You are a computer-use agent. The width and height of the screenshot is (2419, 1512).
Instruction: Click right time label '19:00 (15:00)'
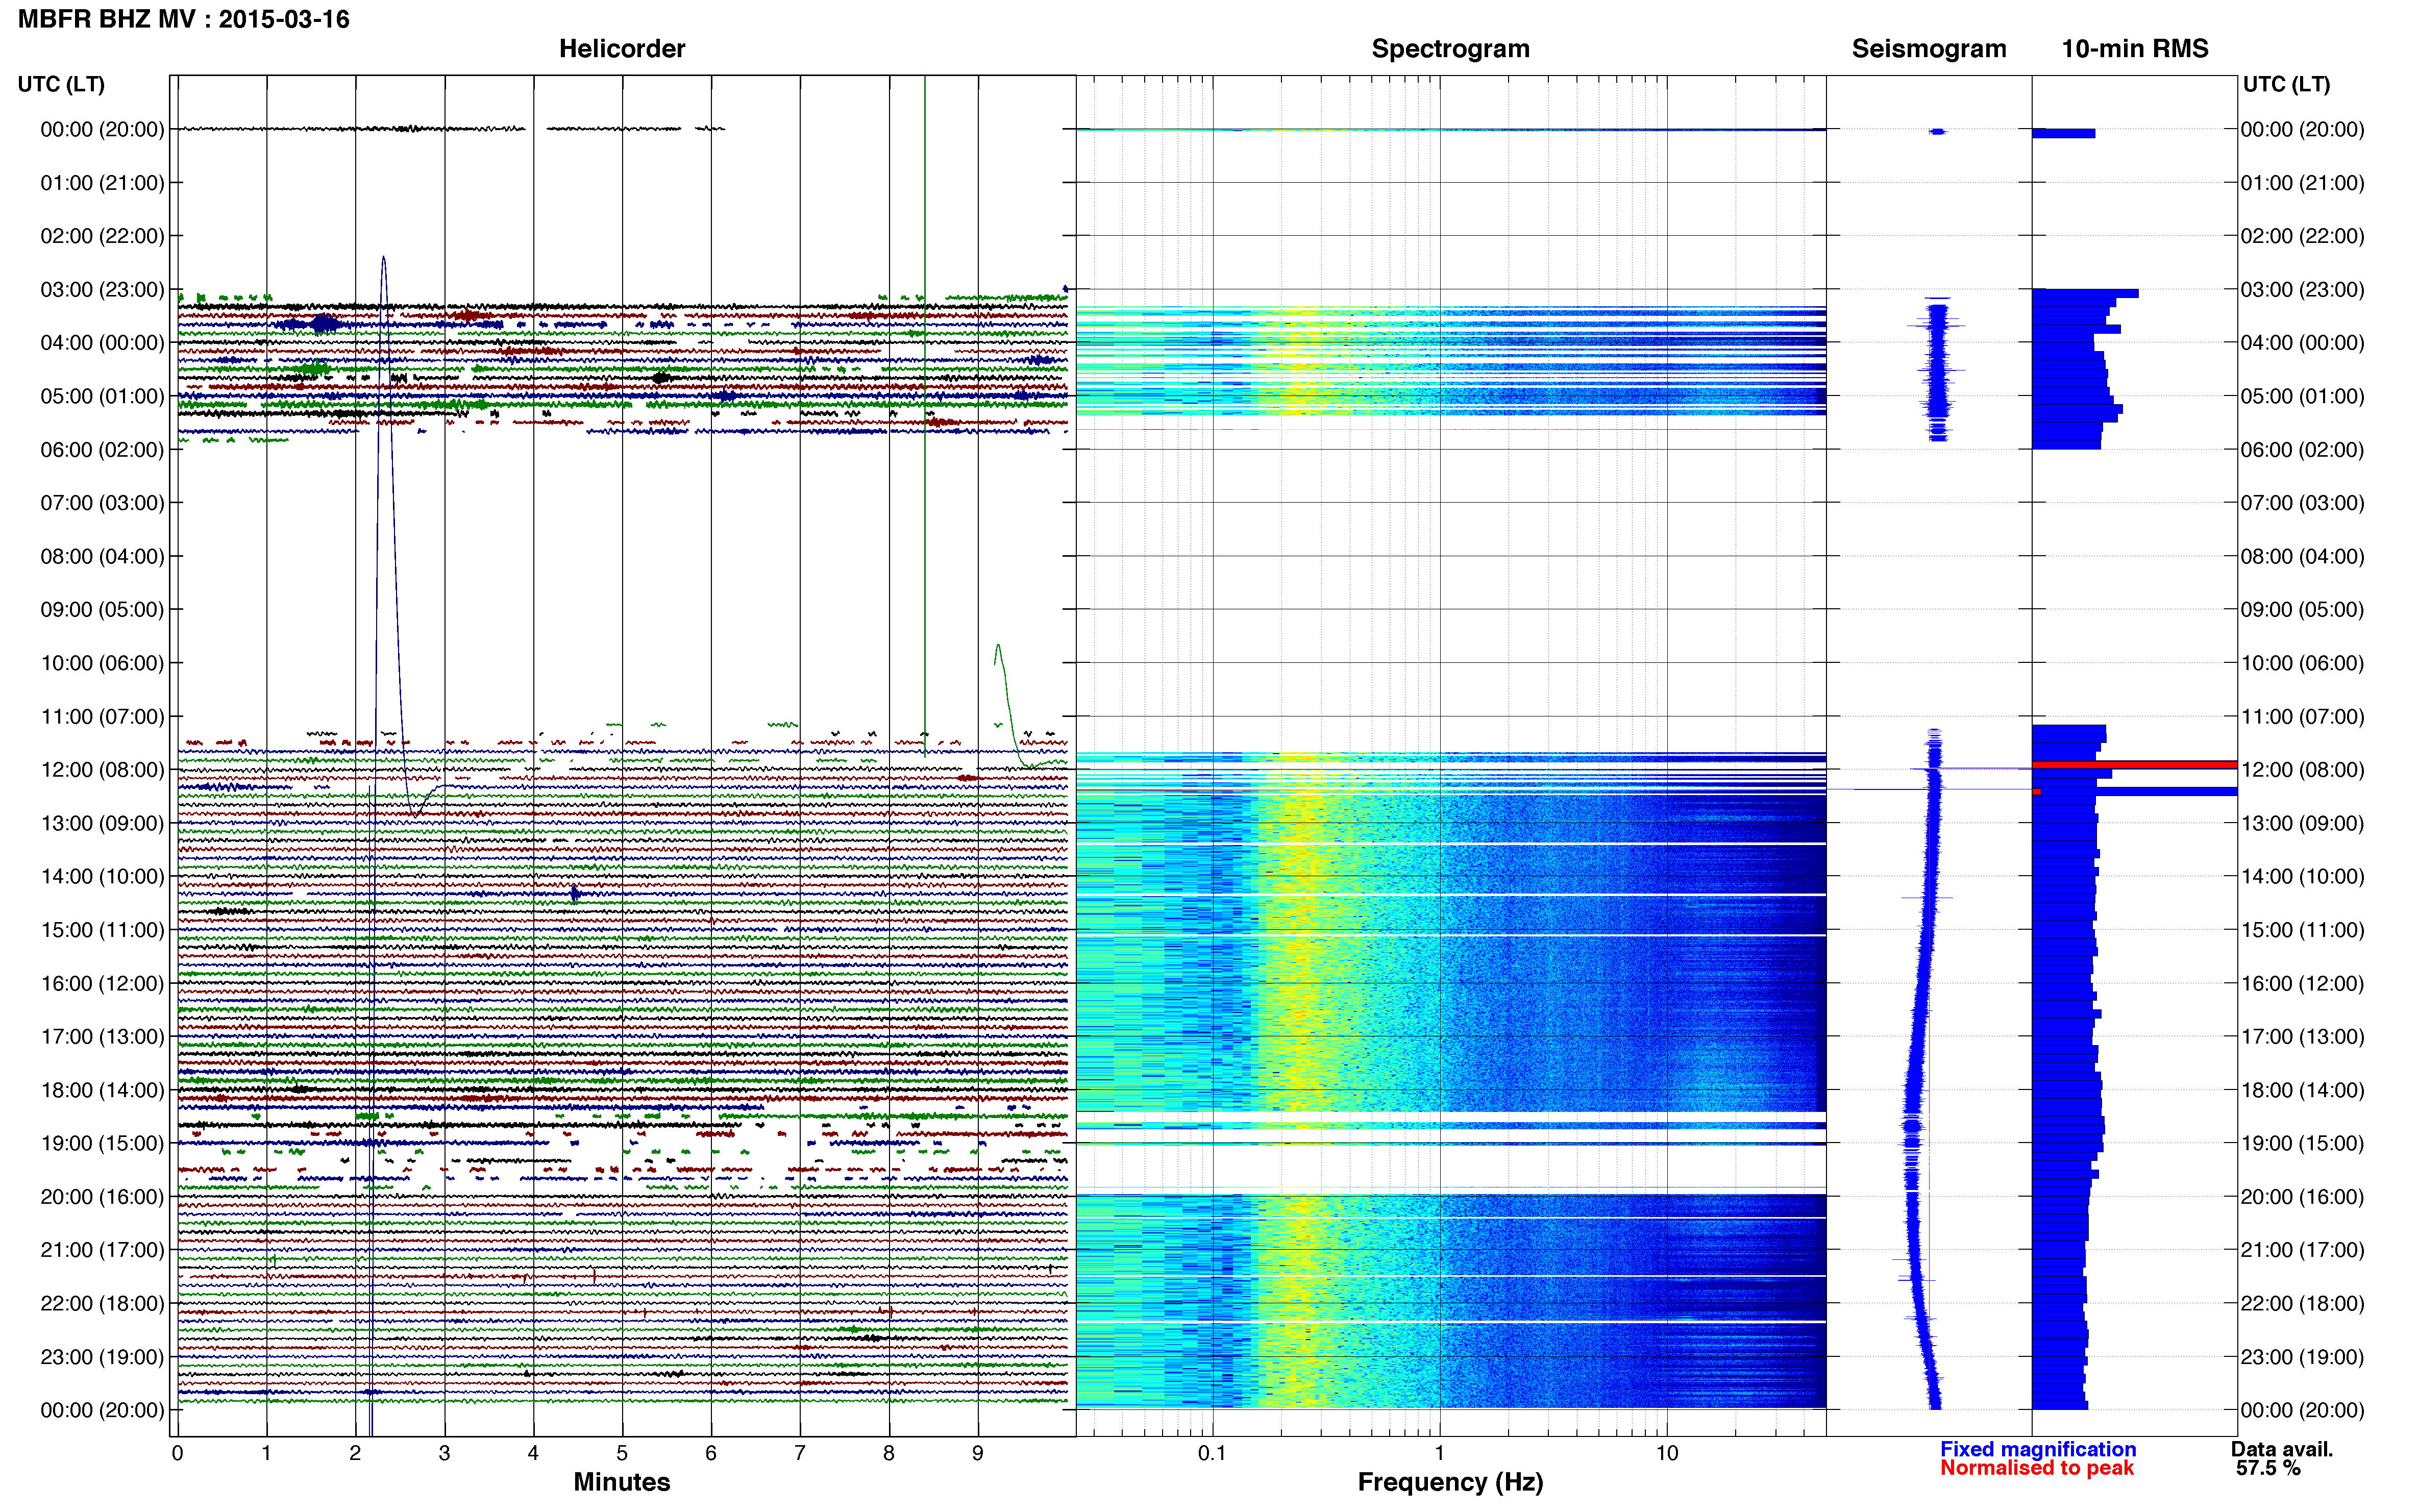click(x=2302, y=1143)
